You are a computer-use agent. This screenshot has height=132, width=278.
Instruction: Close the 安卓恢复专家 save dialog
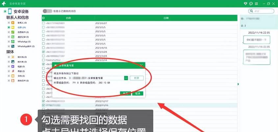141,65
